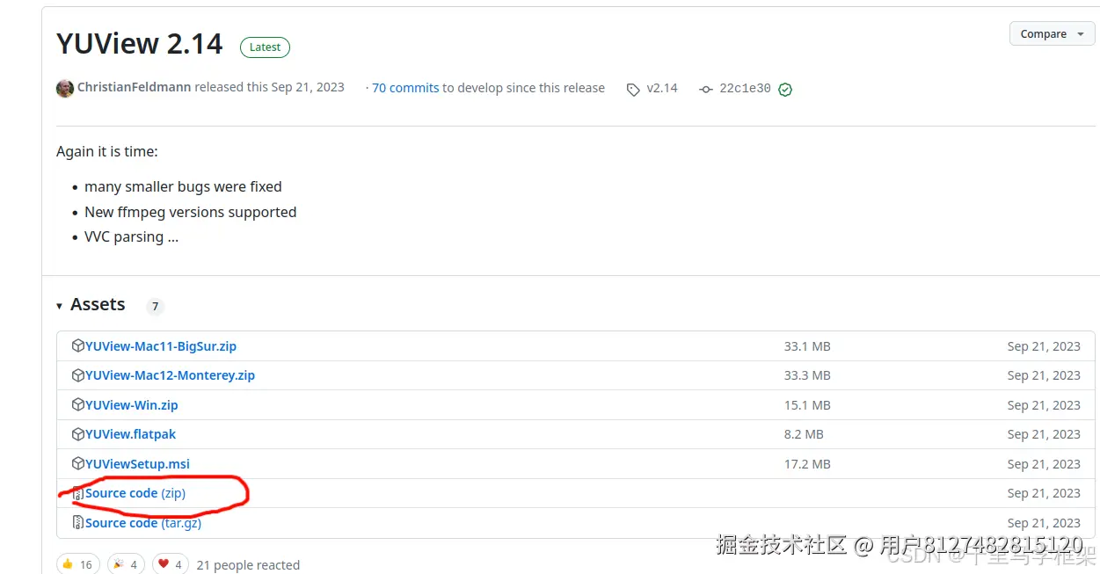
Task: Click the party popper reaction with 4
Action: click(x=127, y=564)
